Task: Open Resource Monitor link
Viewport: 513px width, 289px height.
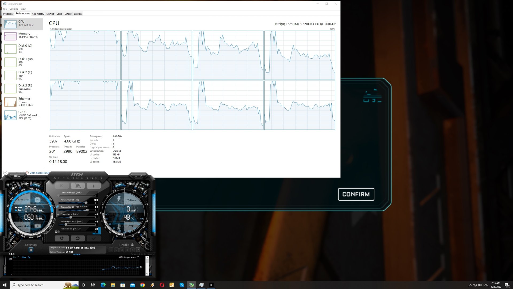Action: (39, 173)
